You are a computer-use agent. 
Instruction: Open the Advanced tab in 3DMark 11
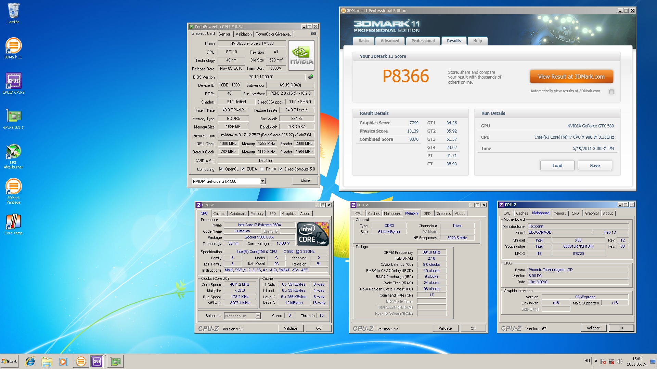click(390, 41)
